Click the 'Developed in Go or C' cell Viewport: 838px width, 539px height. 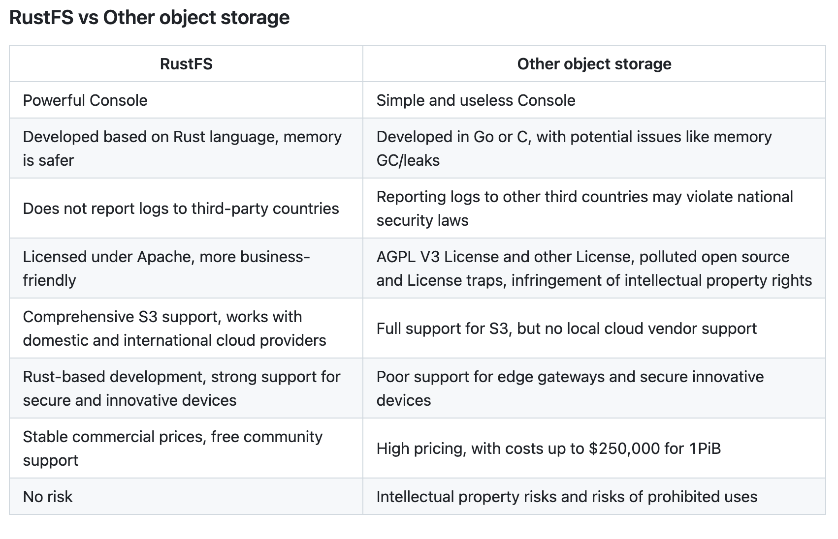pyautogui.click(x=594, y=149)
